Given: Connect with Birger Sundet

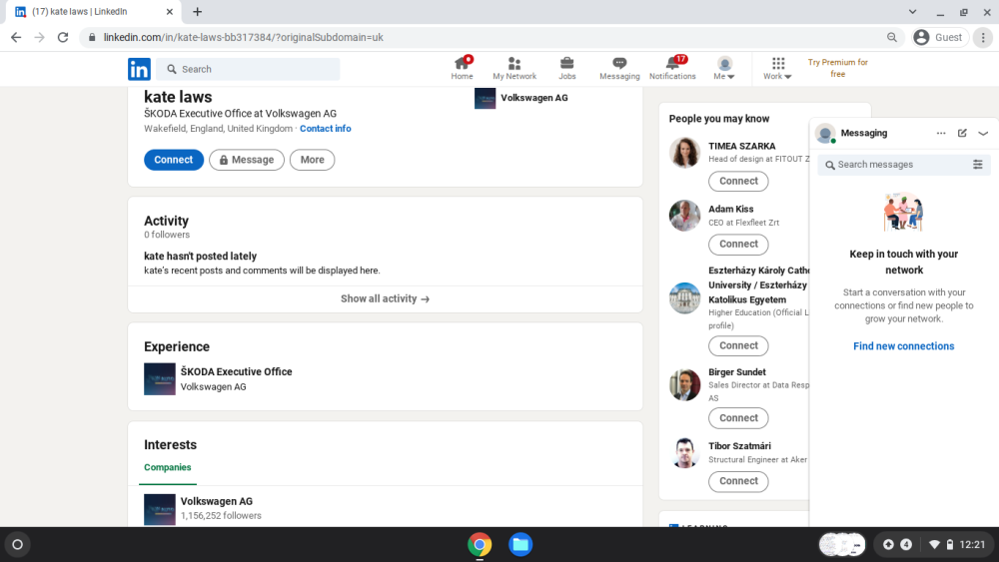Looking at the screenshot, I should [738, 418].
